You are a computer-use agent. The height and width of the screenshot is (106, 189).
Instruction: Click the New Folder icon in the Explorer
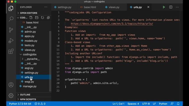pyautogui.click(x=37, y=18)
